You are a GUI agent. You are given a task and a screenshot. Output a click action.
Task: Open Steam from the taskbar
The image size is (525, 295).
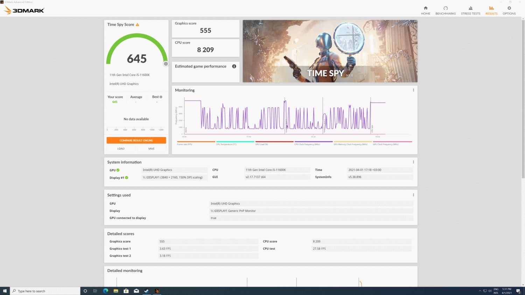tap(147, 291)
